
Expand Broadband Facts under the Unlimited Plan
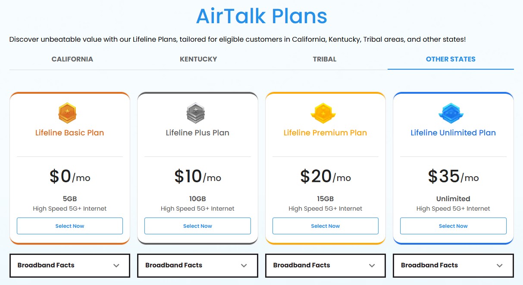(x=452, y=265)
